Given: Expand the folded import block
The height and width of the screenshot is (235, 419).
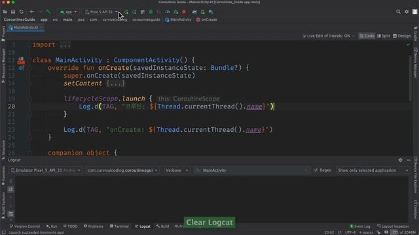Looking at the screenshot, I should point(65,45).
